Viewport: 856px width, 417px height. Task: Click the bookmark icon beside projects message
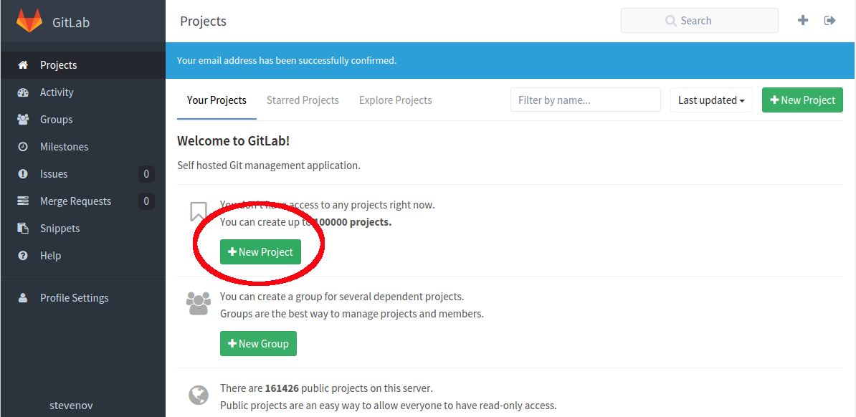pyautogui.click(x=198, y=212)
